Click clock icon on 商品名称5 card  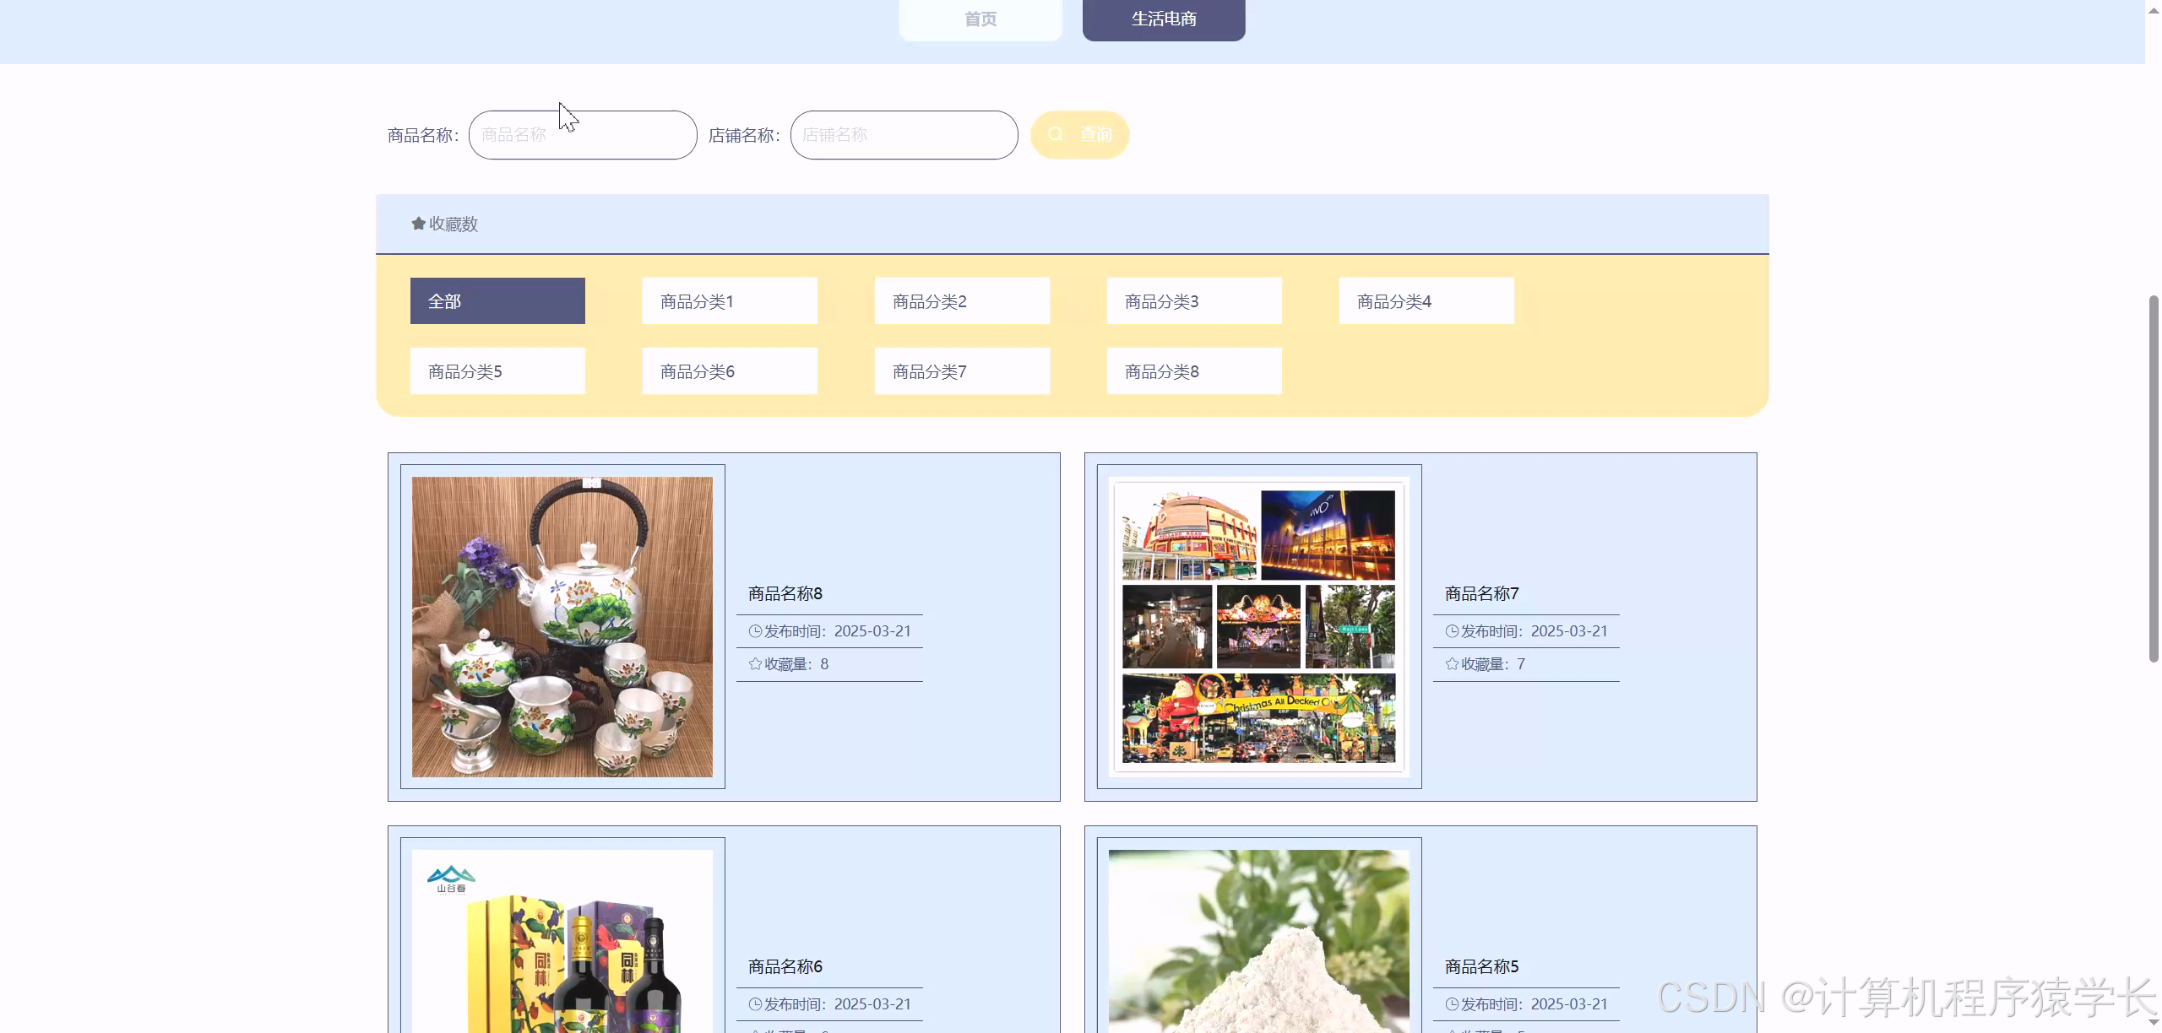1452,1004
